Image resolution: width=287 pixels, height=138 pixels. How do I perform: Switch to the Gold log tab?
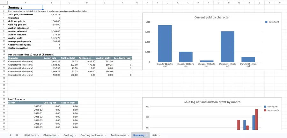tap(68, 135)
